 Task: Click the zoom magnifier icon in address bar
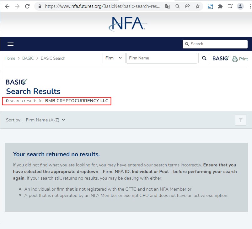click(178, 6)
